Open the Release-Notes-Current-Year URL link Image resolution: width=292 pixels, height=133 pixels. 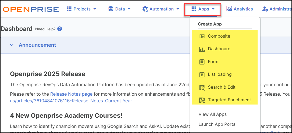click(x=71, y=101)
